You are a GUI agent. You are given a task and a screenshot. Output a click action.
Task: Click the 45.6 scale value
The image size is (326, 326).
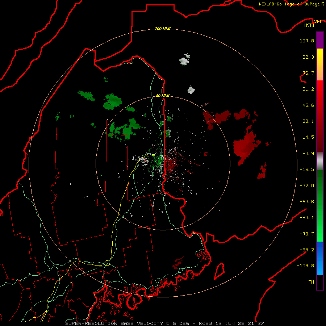(x=308, y=105)
